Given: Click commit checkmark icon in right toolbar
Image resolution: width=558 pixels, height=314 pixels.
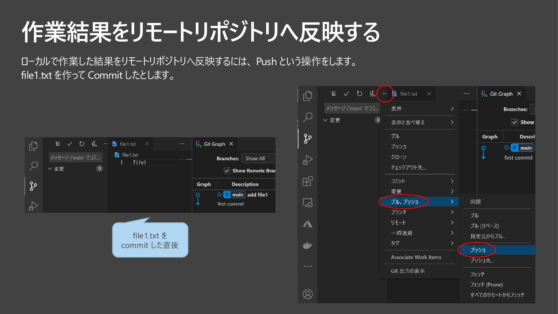Looking at the screenshot, I should (x=346, y=94).
